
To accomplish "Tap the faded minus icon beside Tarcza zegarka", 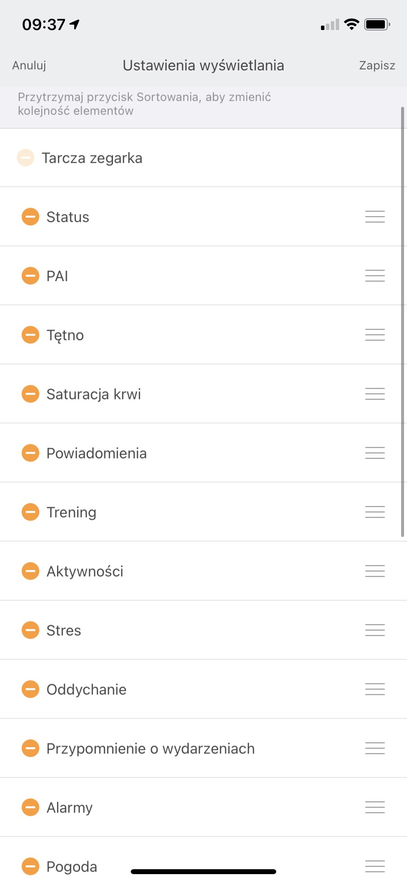I will 26,157.
